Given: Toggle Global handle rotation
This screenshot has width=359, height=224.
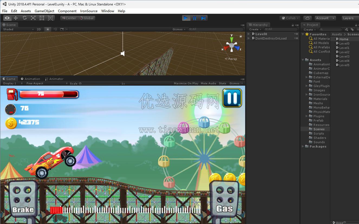Looking at the screenshot, I should point(86,18).
